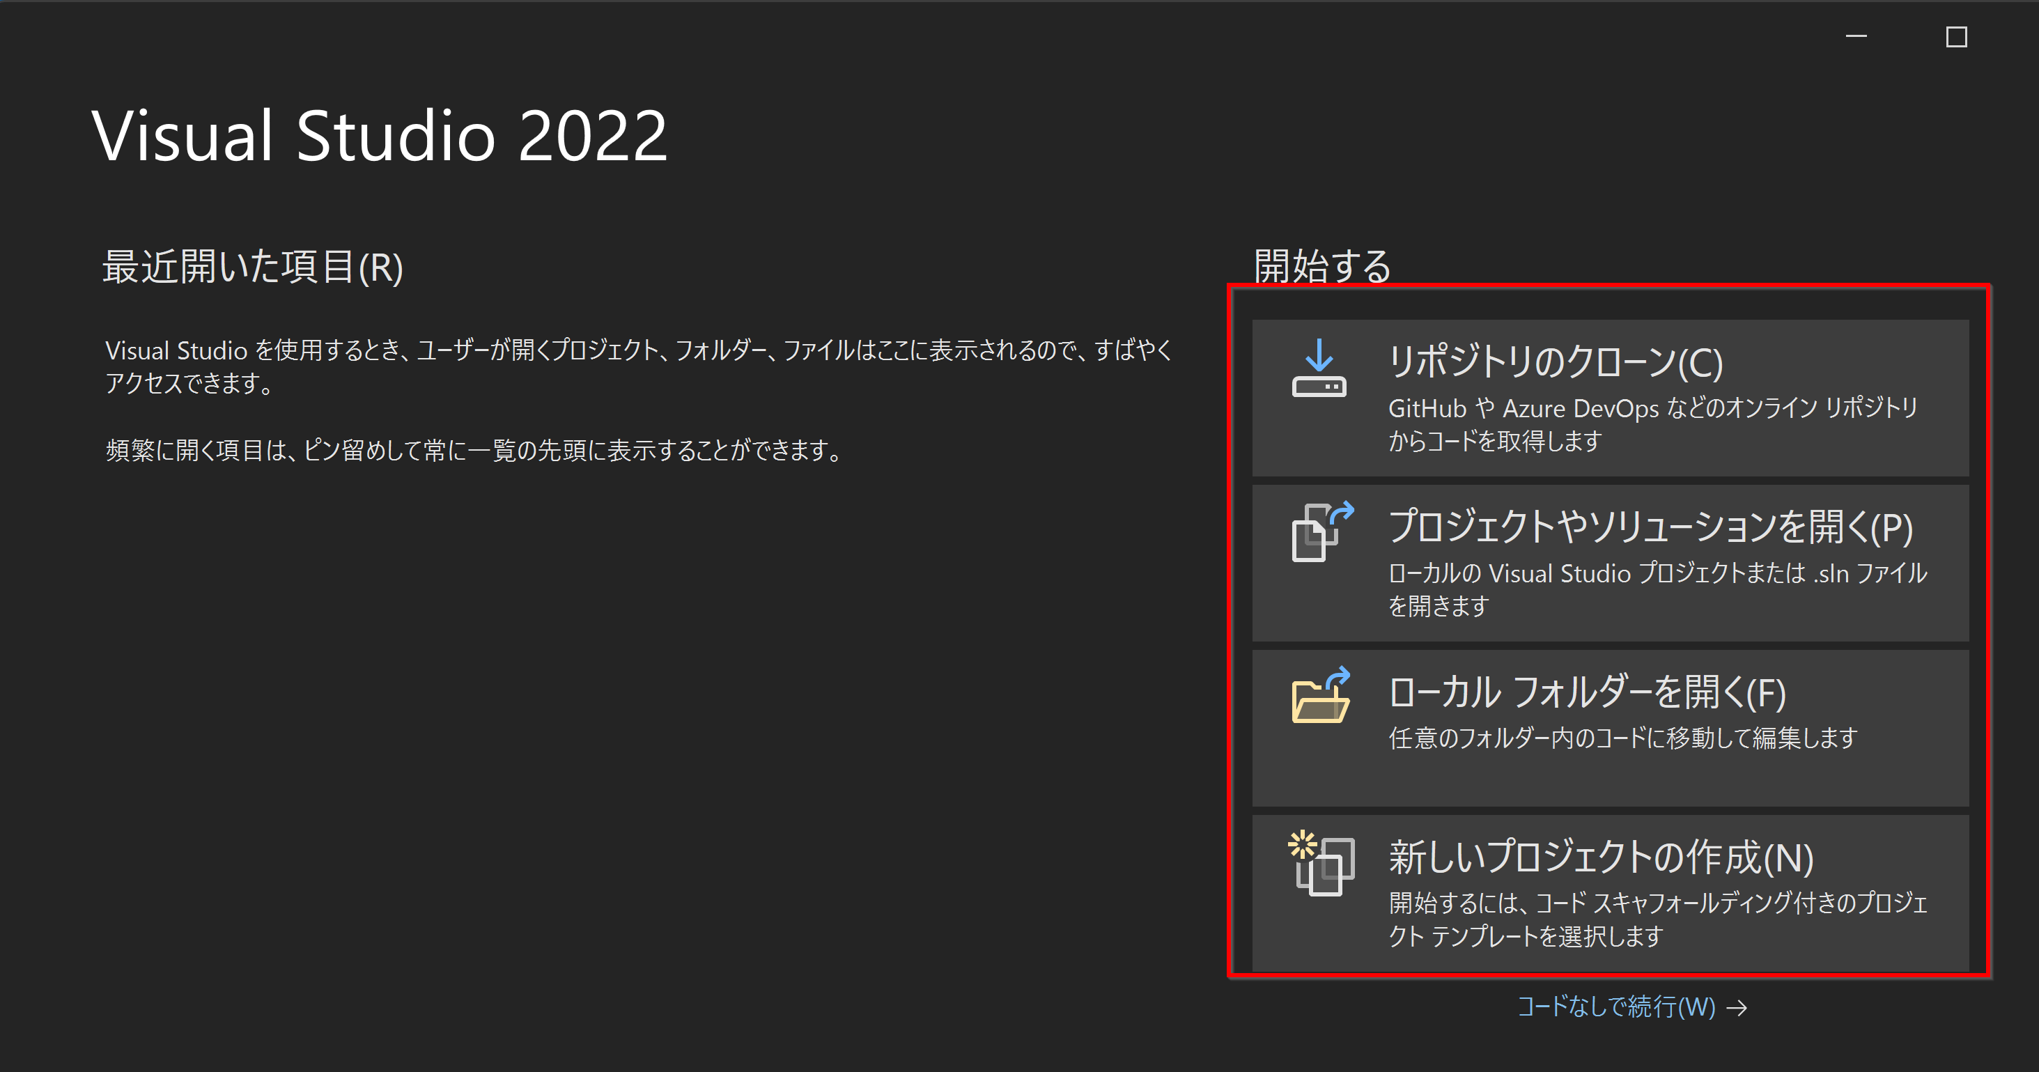Click the open project or solution icon
The image size is (2039, 1072).
point(1322,532)
